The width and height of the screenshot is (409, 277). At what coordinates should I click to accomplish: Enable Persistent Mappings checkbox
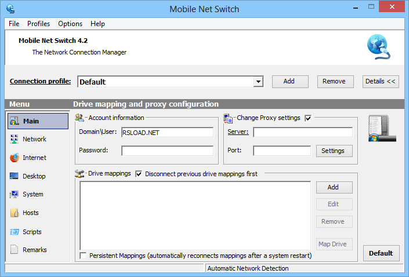coord(83,256)
